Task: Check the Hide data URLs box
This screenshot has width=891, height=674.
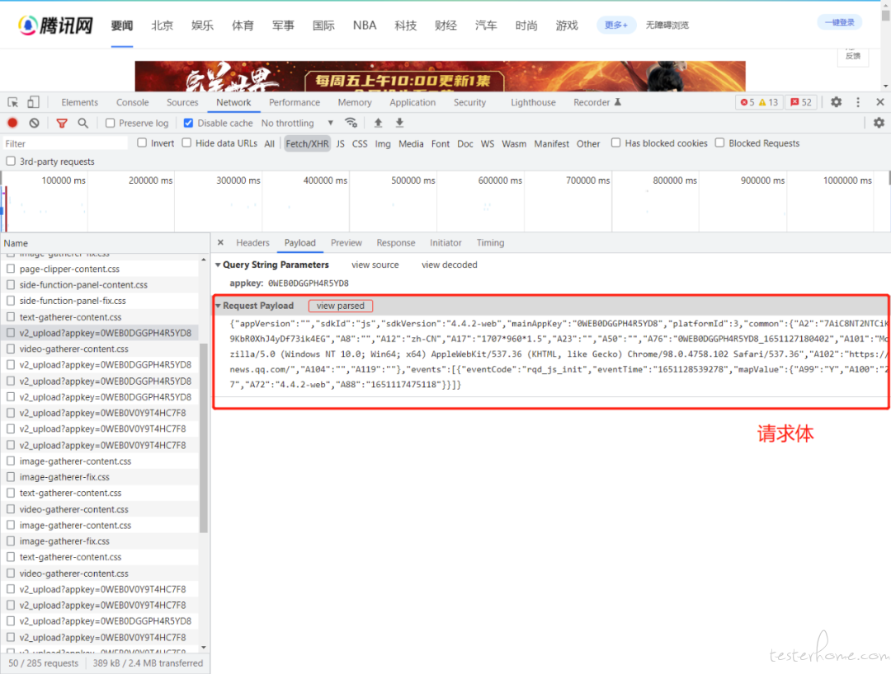Action: (187, 143)
